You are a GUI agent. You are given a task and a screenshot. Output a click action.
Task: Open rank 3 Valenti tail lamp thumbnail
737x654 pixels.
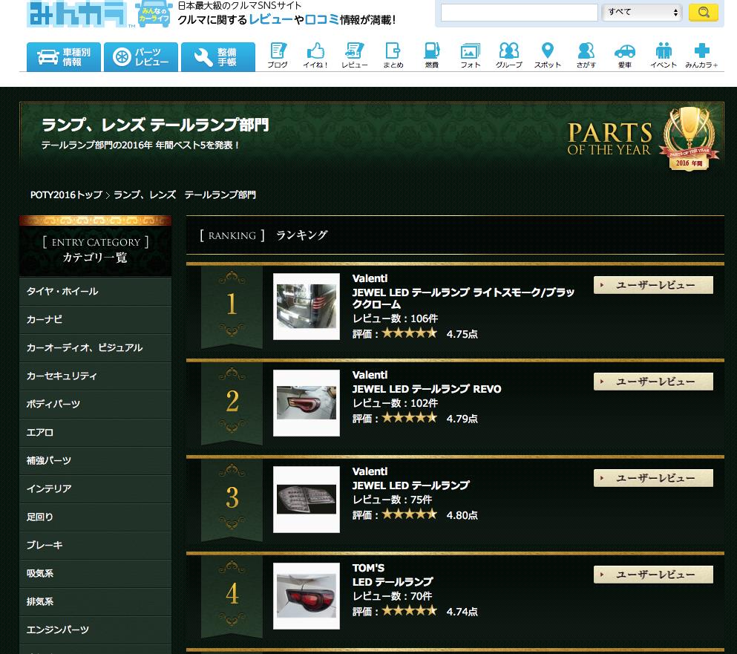pyautogui.click(x=307, y=500)
